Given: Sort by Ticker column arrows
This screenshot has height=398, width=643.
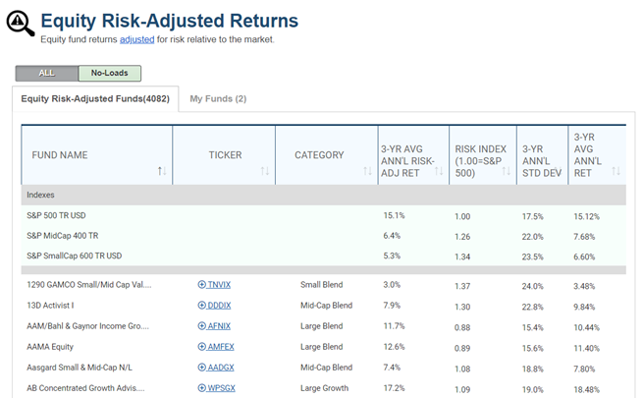Looking at the screenshot, I should [265, 171].
